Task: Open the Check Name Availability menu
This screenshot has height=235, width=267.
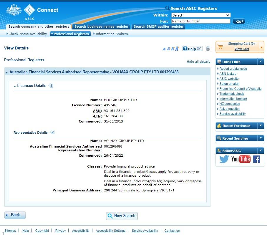Action: [27, 34]
